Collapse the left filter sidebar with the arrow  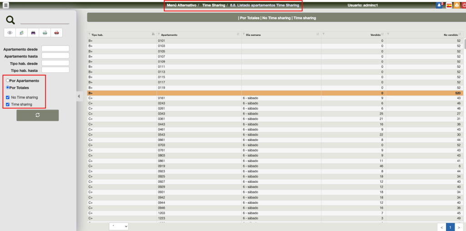78,96
